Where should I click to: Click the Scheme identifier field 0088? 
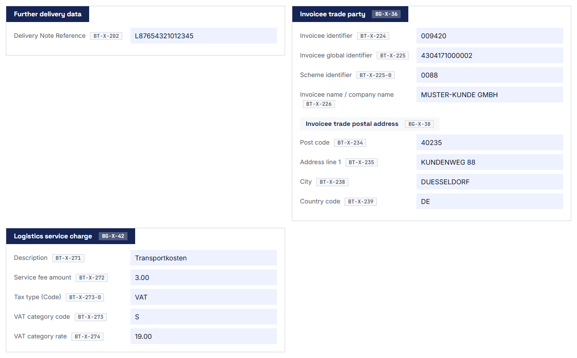pos(490,75)
